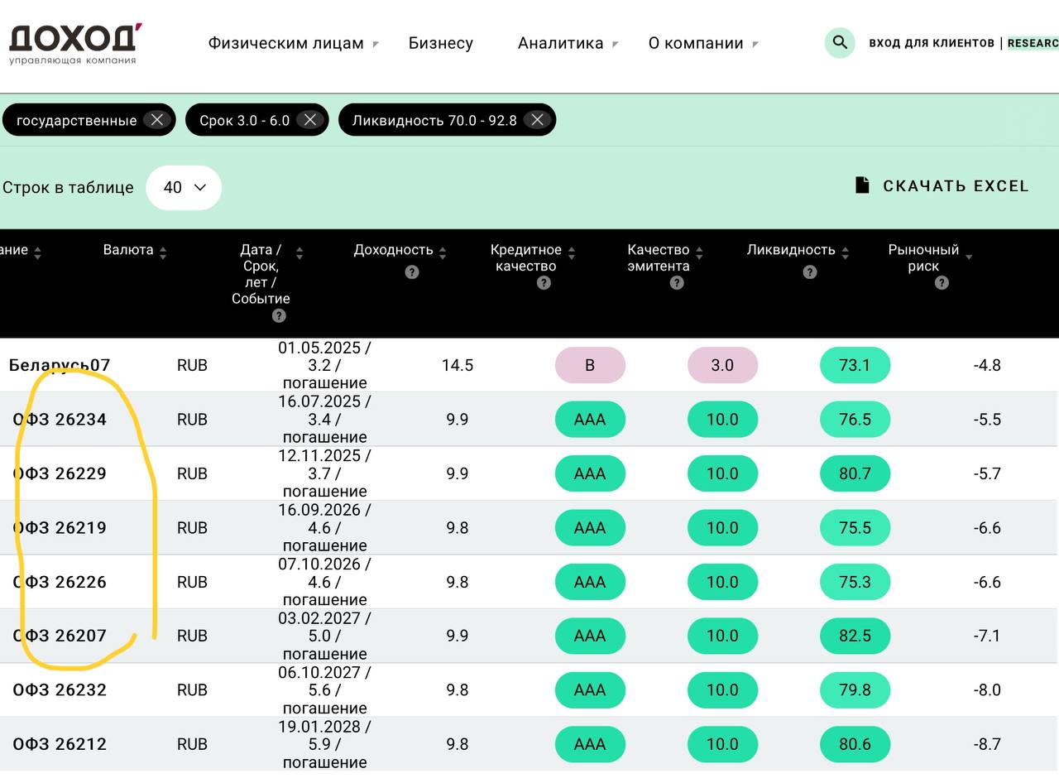Select ОФЗ 26232 bond name

tap(60, 690)
